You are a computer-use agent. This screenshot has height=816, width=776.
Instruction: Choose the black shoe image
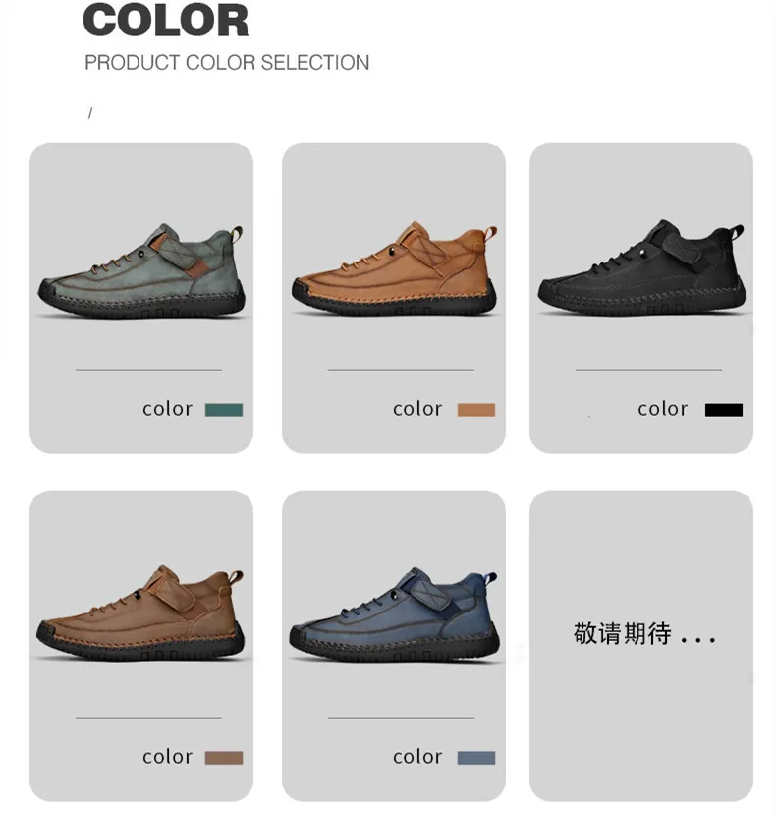coord(641,268)
